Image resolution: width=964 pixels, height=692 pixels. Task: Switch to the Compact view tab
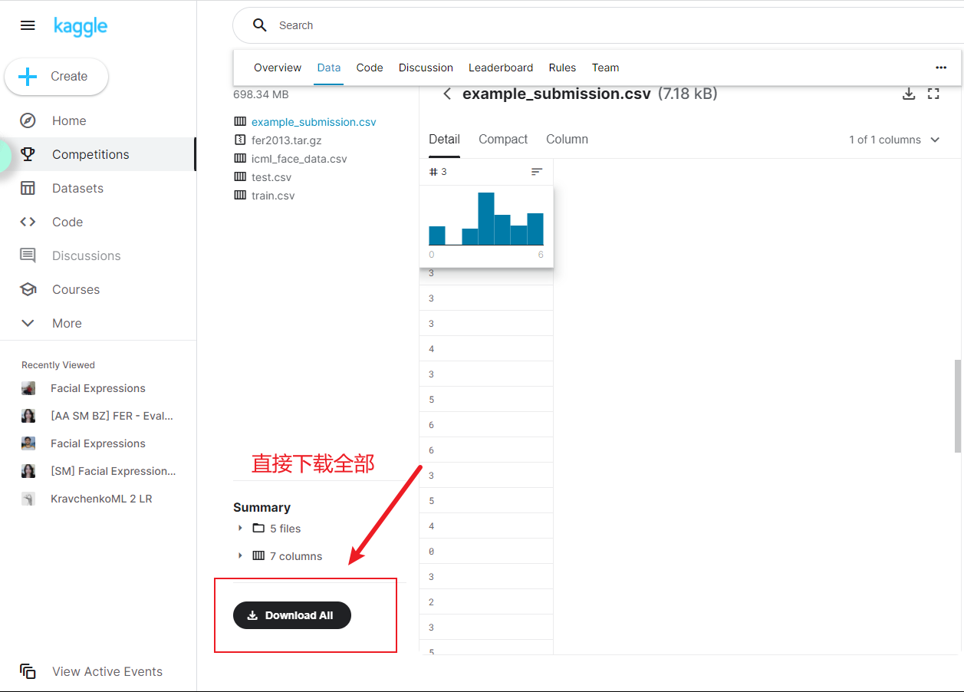click(503, 140)
